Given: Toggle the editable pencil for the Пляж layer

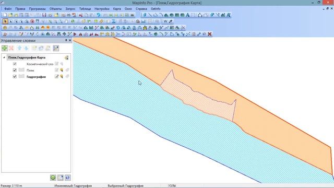Looking at the screenshot, I should (x=56, y=70).
